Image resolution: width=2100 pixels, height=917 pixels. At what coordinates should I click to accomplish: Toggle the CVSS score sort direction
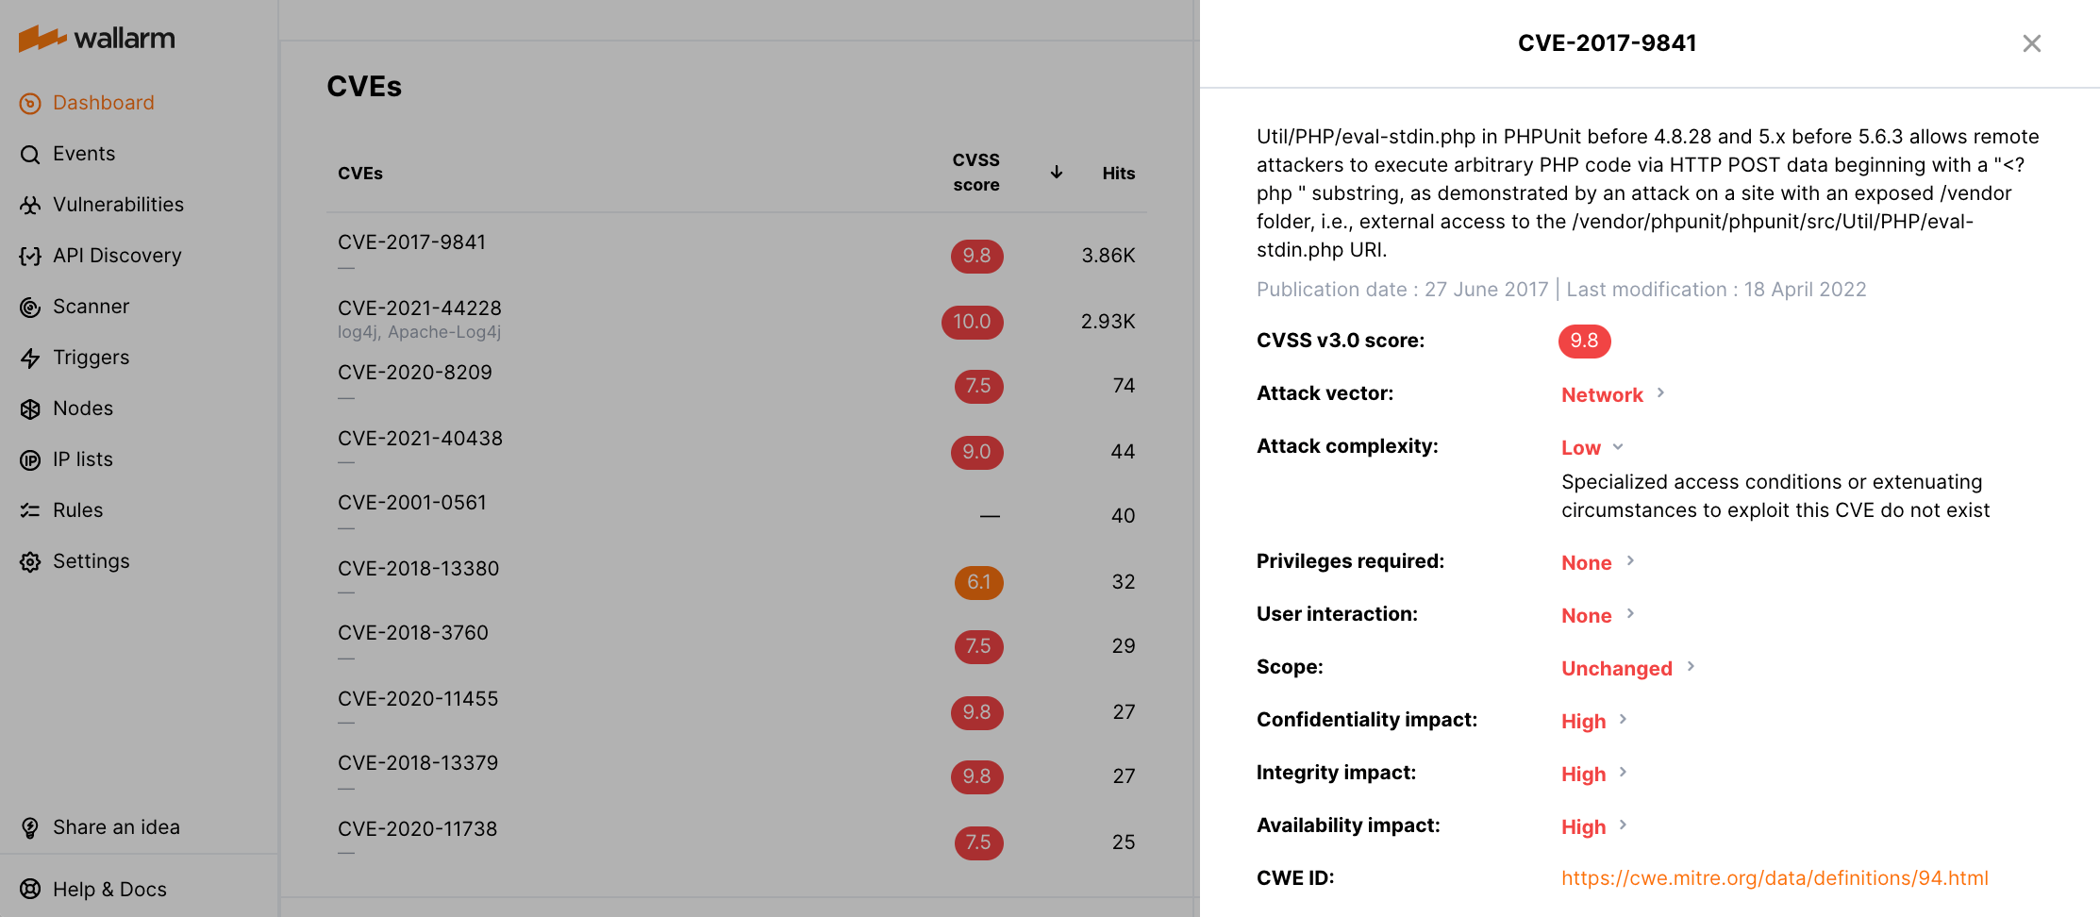click(1056, 172)
